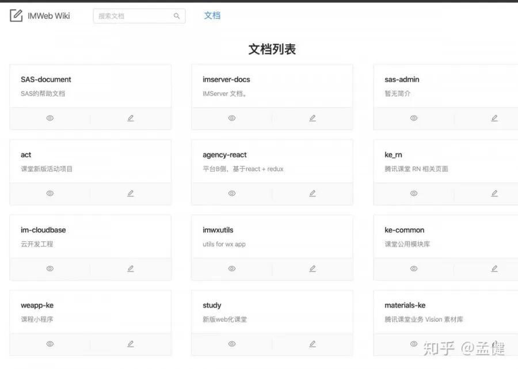Toggle visibility eye icon on SAS-document

[x=49, y=118]
